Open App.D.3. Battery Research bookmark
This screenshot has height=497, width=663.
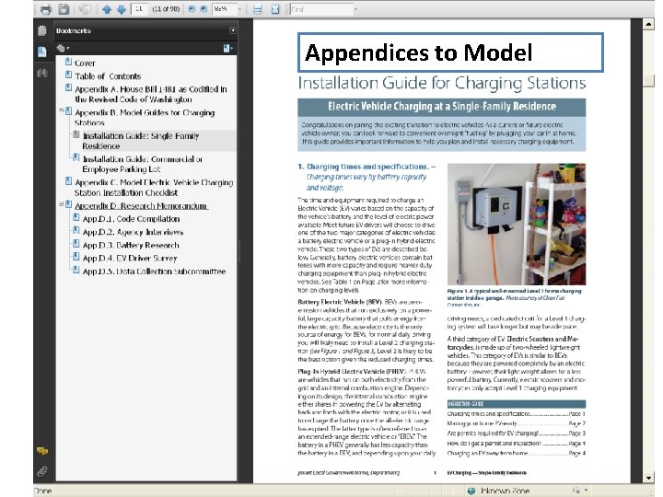click(131, 245)
